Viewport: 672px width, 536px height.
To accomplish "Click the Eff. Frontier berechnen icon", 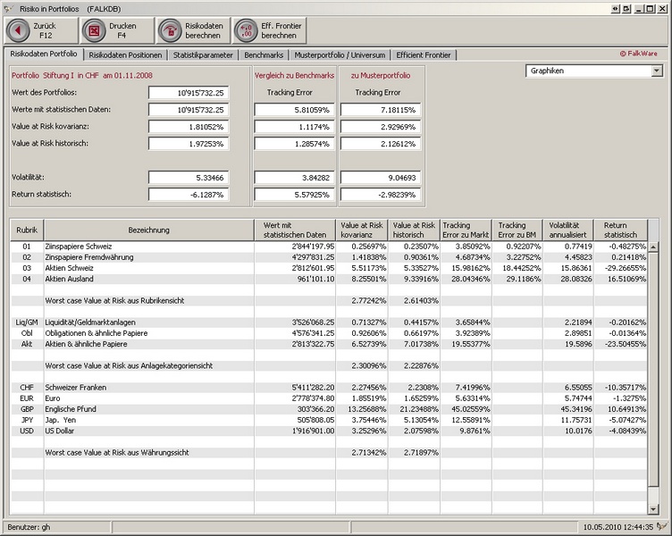I will 247,31.
